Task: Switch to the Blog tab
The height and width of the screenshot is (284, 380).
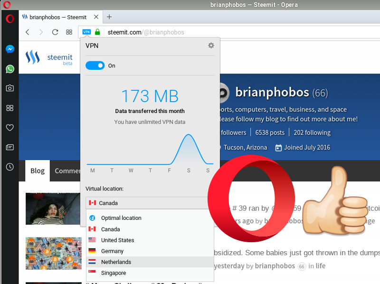Action: 38,171
